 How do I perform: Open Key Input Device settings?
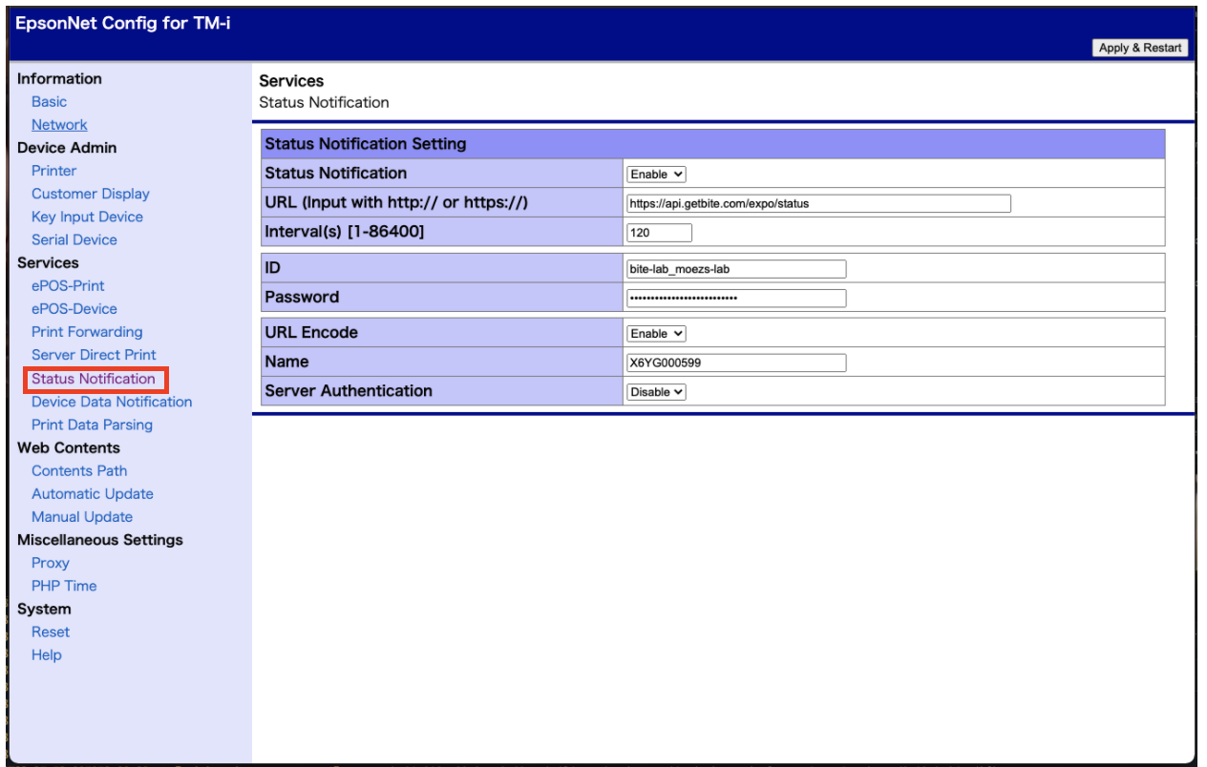[87, 217]
